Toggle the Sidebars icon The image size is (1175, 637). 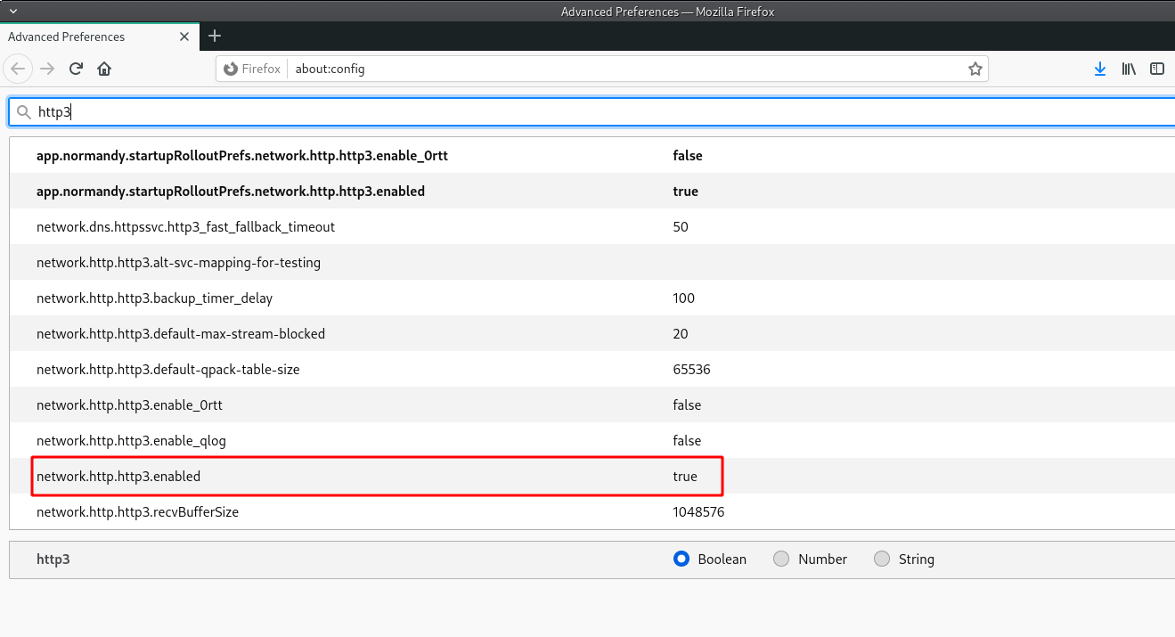(x=1157, y=69)
